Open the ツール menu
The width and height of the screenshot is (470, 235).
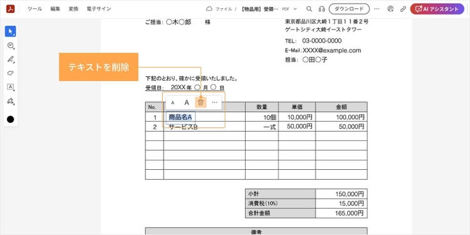(34, 9)
